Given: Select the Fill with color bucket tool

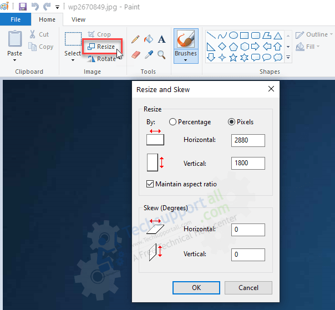Looking at the screenshot, I should click(149, 39).
